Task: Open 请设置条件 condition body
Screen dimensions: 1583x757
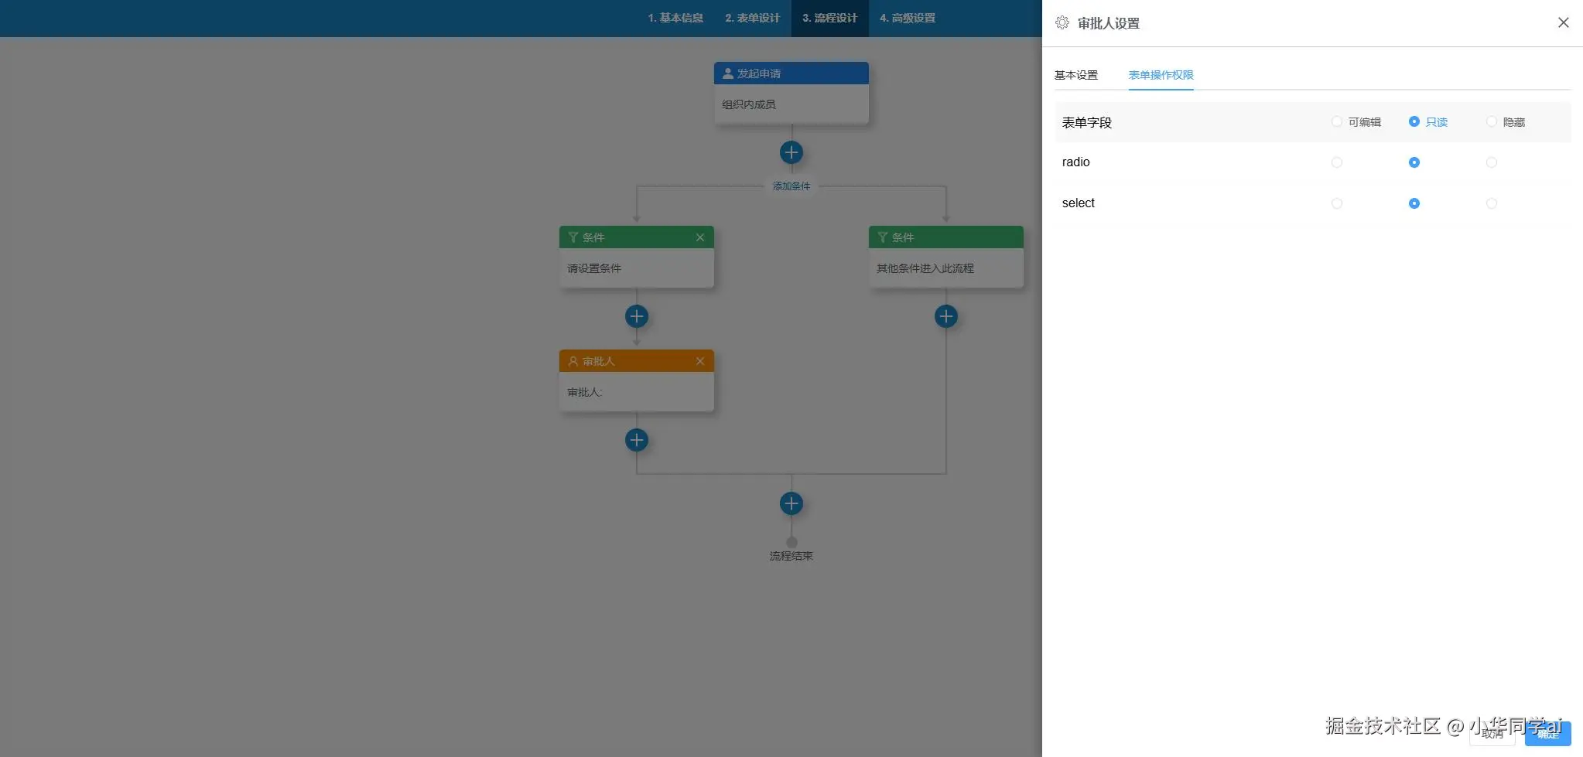Action: [636, 268]
